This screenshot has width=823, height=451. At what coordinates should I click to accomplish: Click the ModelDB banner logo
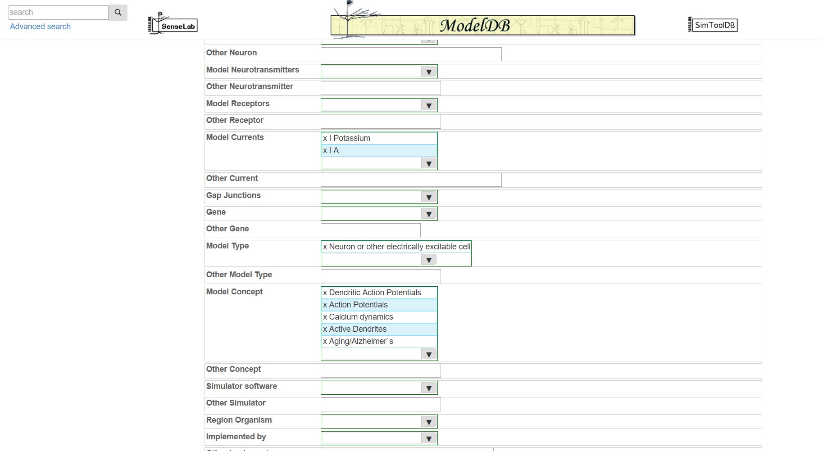(x=482, y=25)
